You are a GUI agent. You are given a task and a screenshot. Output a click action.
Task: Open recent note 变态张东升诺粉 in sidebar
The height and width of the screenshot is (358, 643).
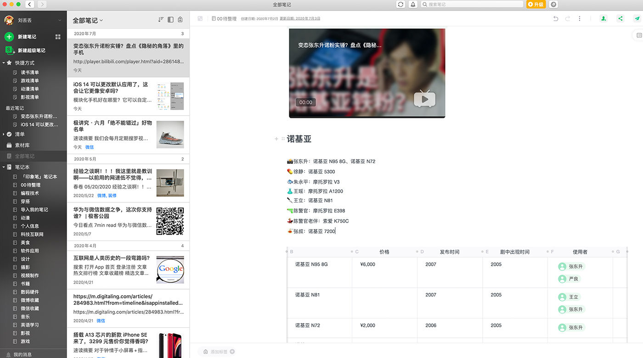tap(39, 117)
